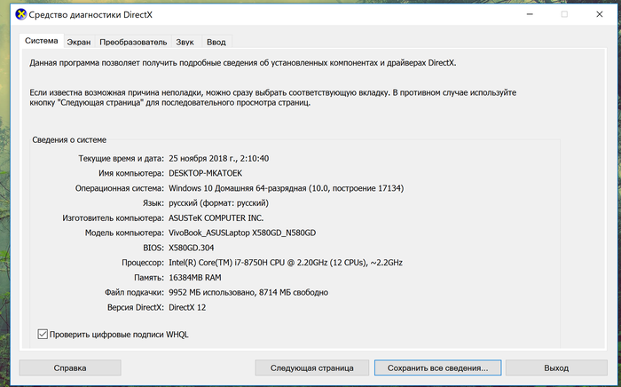Image resolution: width=621 pixels, height=387 pixels.
Task: Open the Экран tab
Action: pyautogui.click(x=79, y=42)
